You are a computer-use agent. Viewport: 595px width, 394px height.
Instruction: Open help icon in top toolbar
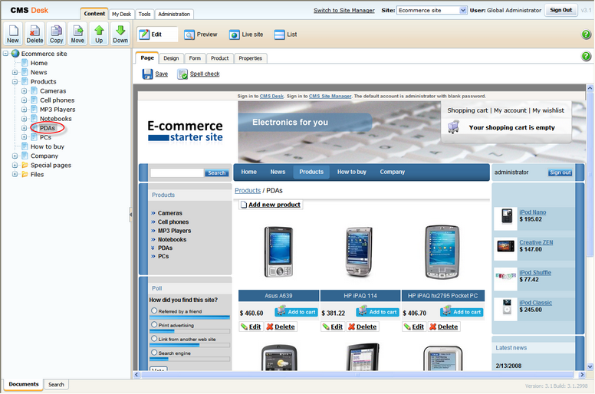pos(586,34)
